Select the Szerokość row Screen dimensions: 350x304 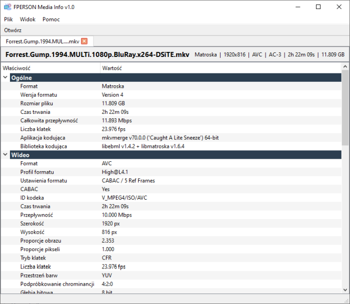(171, 223)
